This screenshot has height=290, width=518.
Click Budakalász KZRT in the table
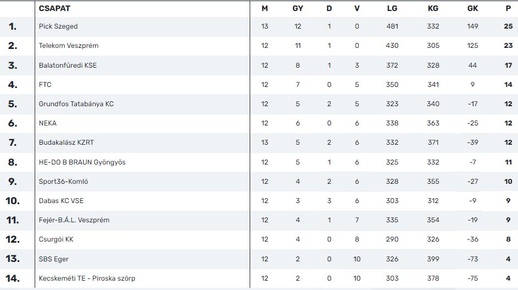[67, 143]
